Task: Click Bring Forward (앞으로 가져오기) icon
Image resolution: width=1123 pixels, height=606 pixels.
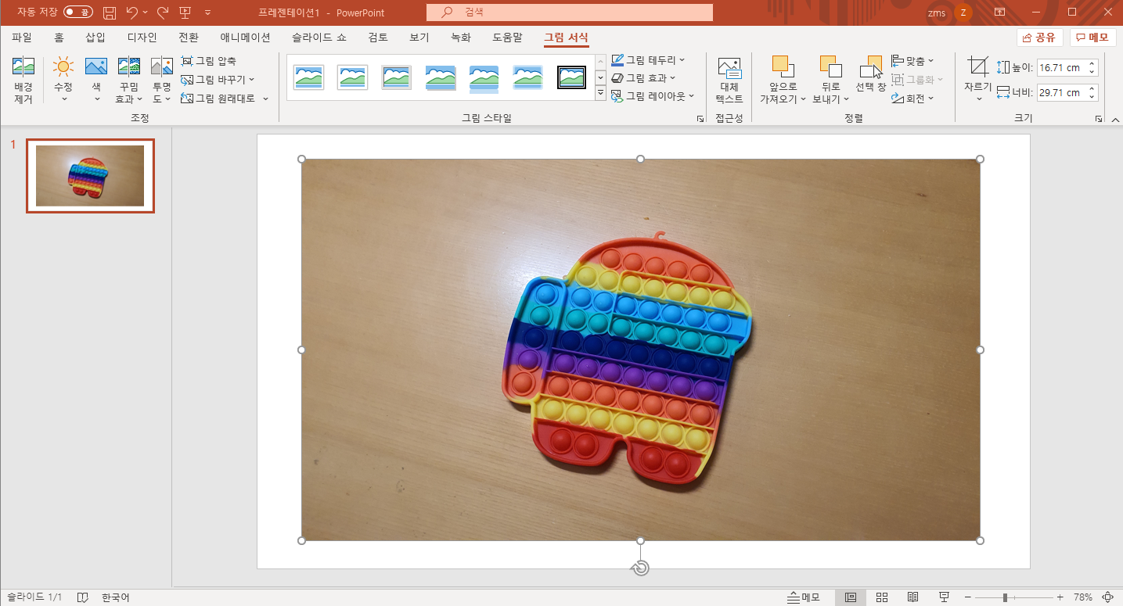Action: tap(783, 67)
